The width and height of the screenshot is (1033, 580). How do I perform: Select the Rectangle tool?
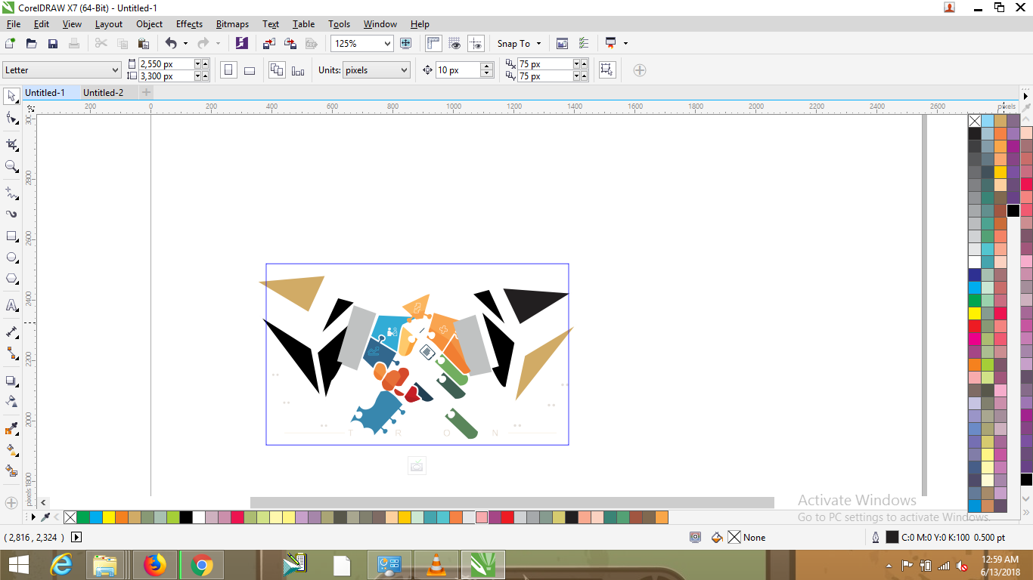pos(11,235)
